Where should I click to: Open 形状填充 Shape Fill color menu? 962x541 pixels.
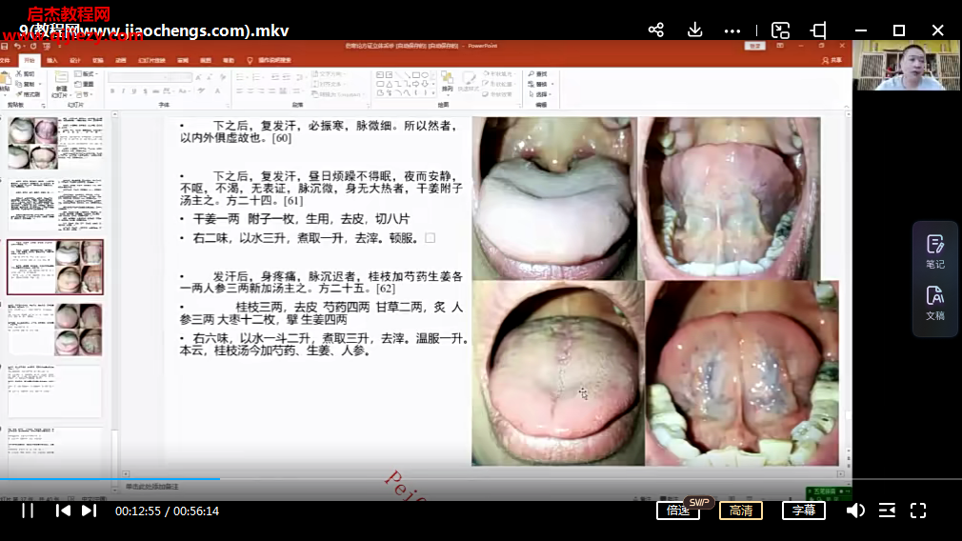coord(498,73)
